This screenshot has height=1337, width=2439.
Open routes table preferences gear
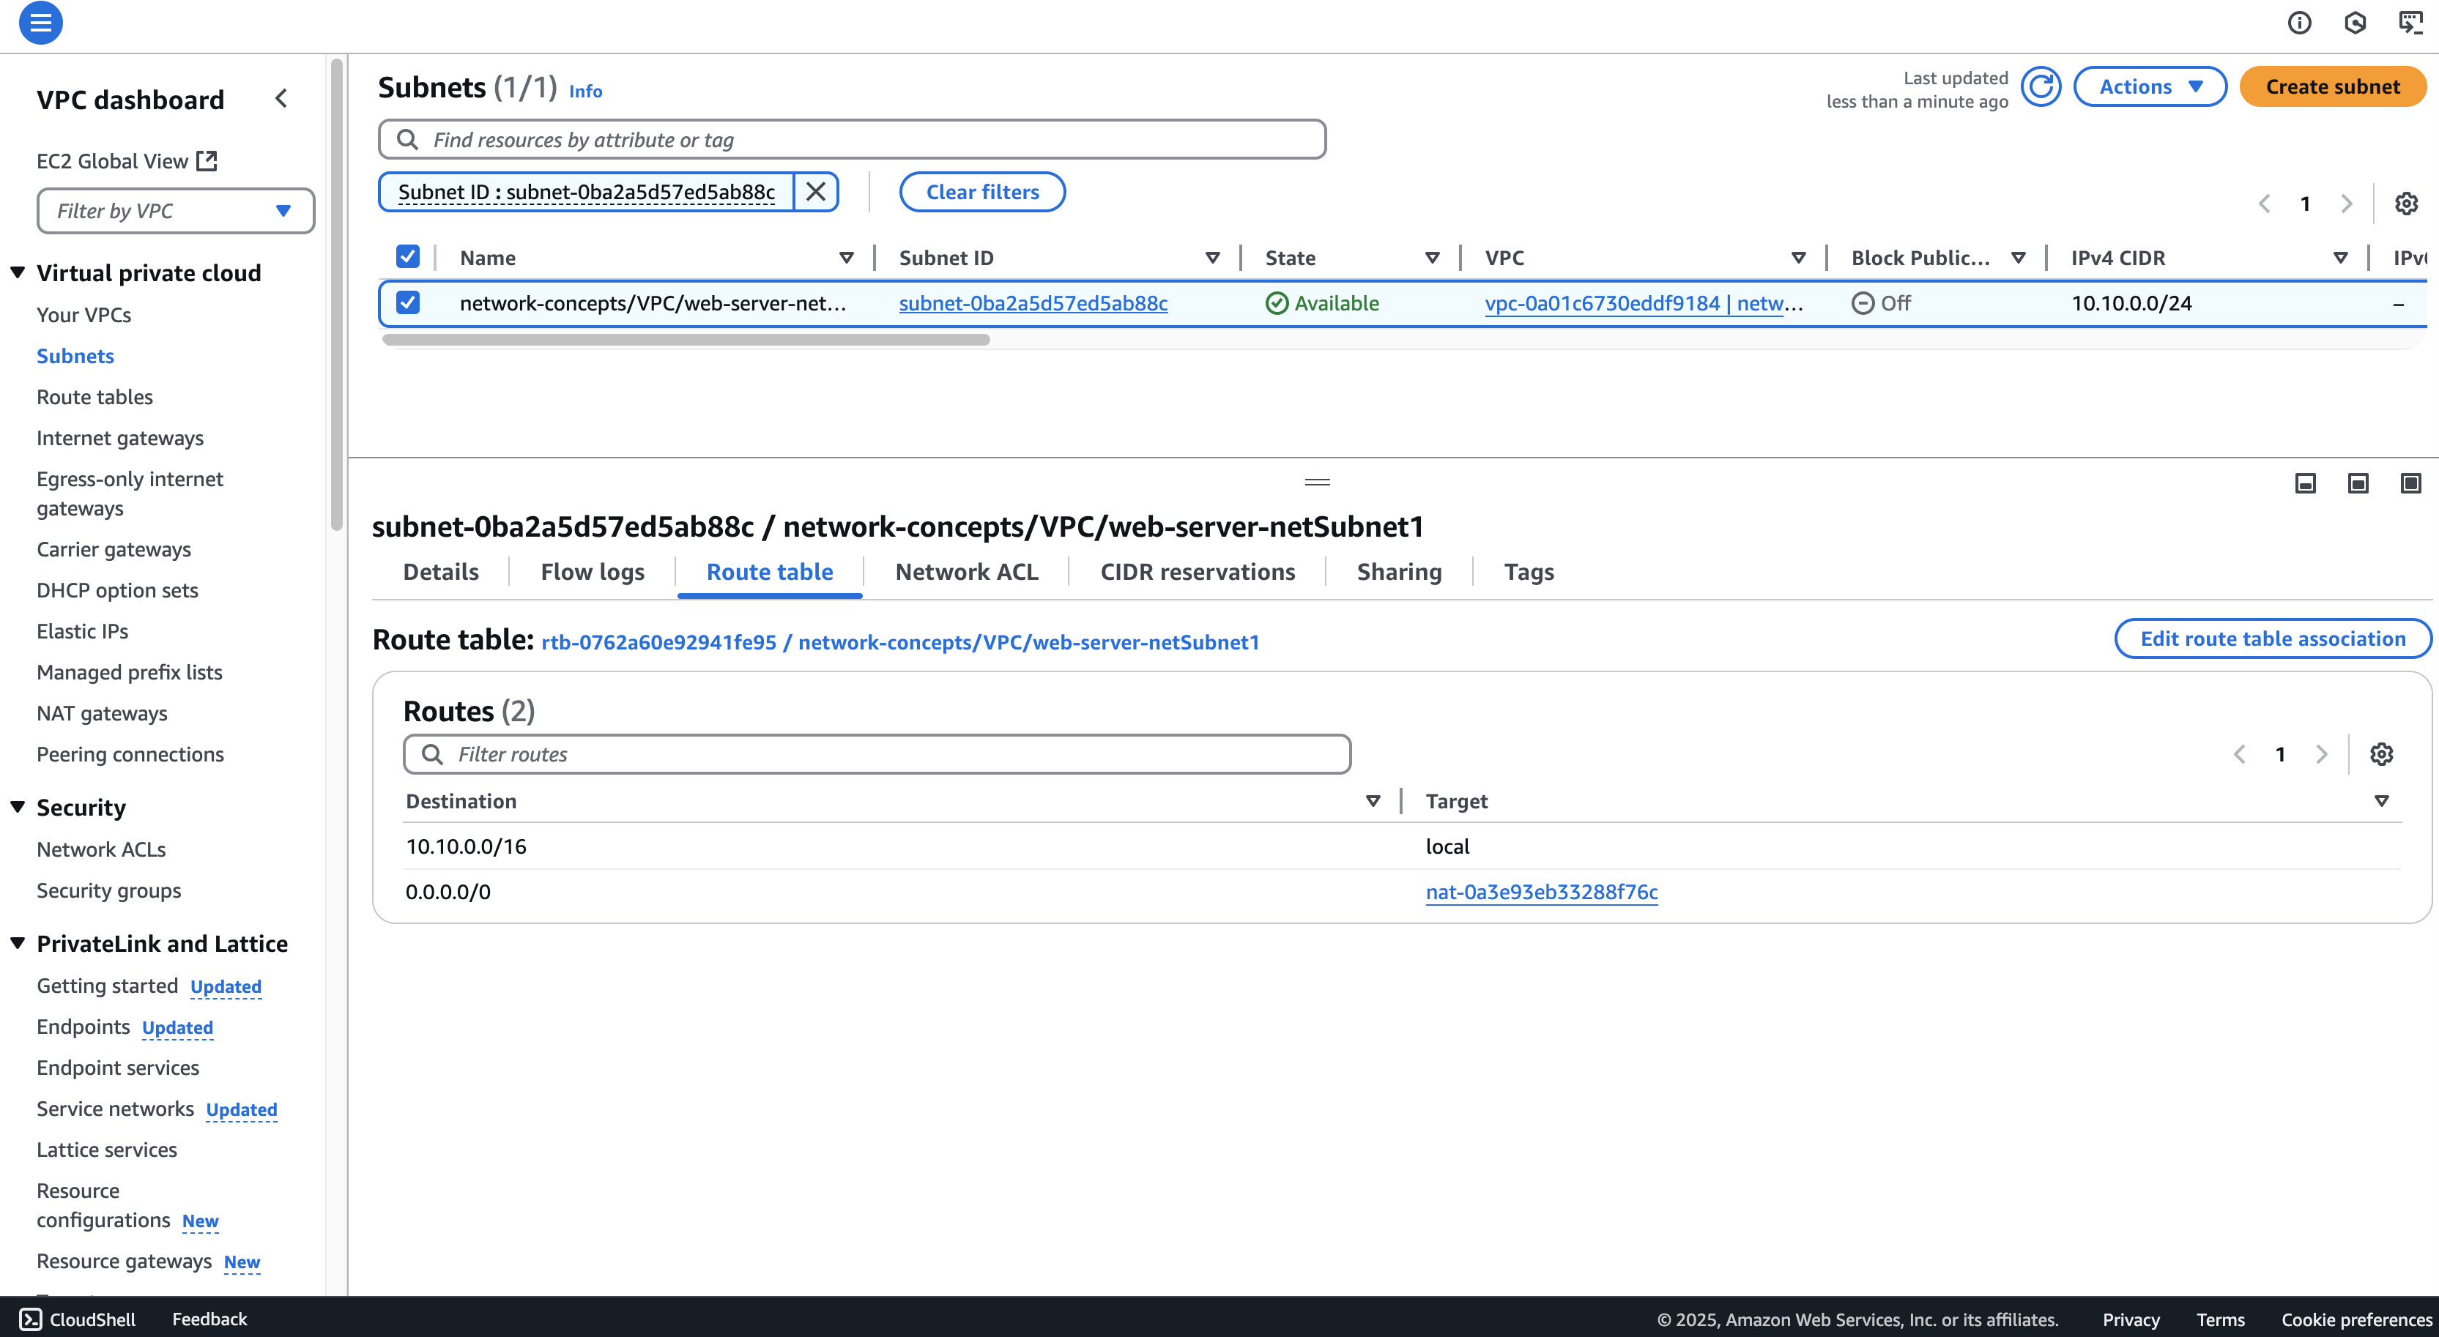pyautogui.click(x=2381, y=754)
